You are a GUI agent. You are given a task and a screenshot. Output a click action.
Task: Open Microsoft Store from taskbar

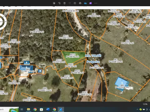(42, 109)
